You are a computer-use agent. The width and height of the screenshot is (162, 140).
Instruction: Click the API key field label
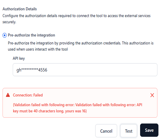click(19, 58)
